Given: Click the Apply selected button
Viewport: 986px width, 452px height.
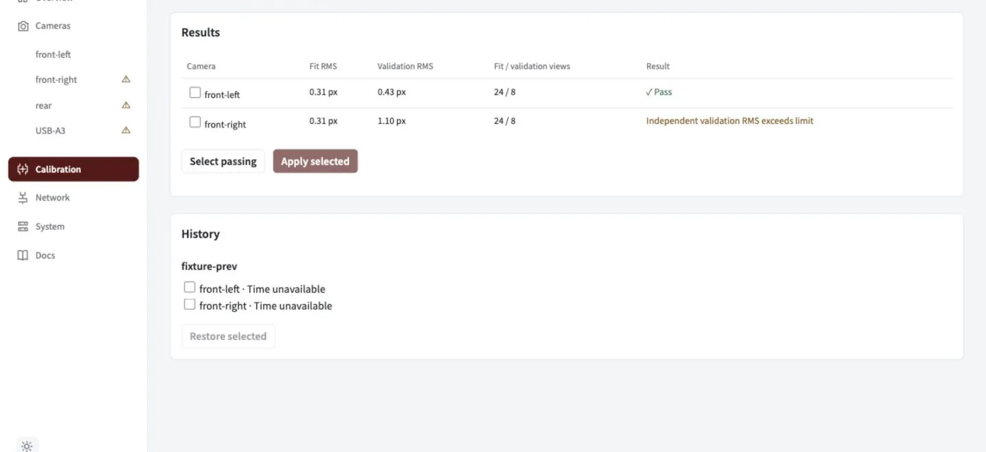Looking at the screenshot, I should (315, 162).
